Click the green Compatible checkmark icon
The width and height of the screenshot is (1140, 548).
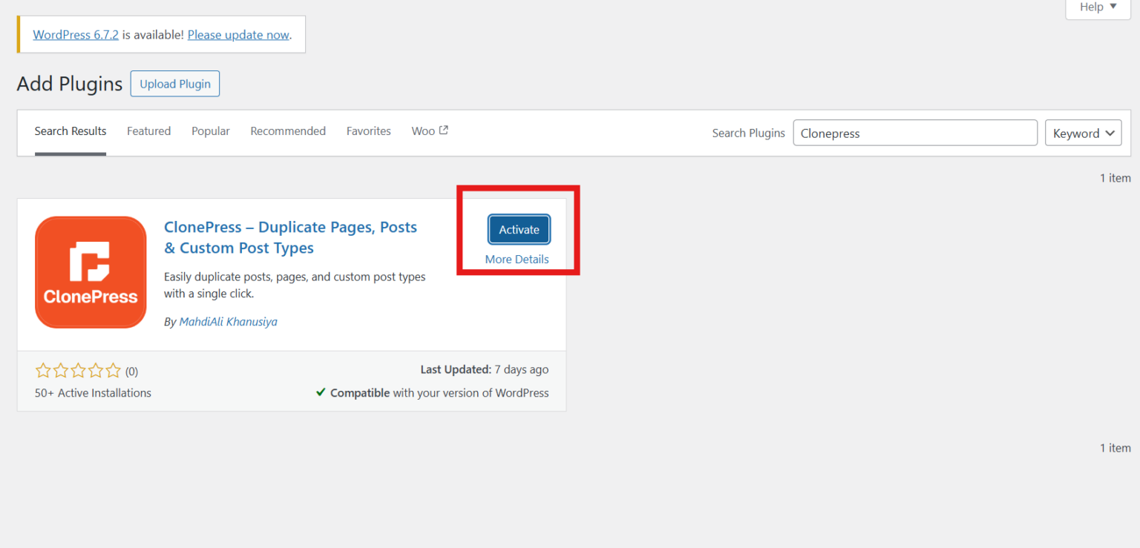[321, 392]
